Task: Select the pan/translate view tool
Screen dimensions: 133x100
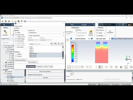Action: coord(73,67)
